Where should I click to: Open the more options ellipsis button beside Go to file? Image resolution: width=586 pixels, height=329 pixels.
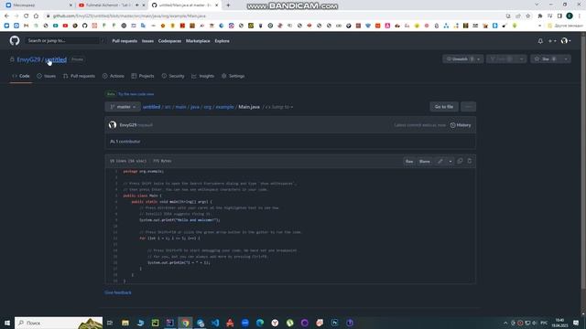(468, 107)
